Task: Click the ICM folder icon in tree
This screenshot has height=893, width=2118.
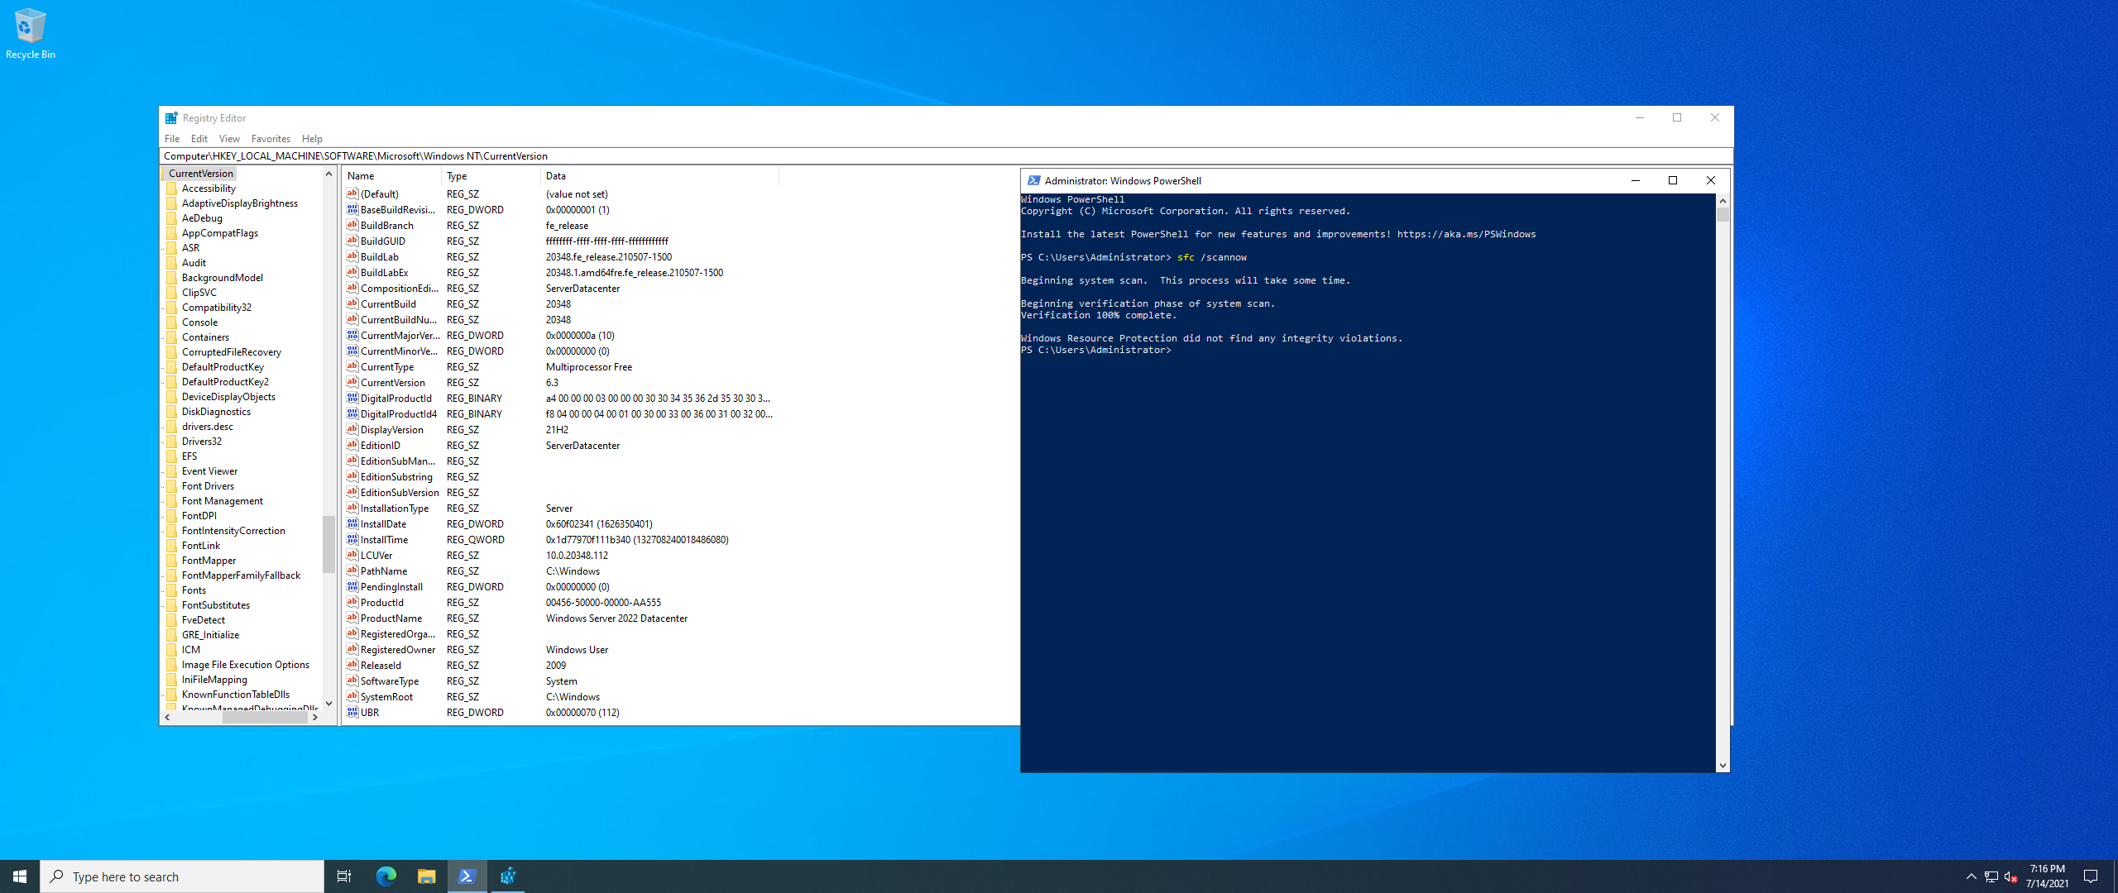Action: tap(172, 650)
